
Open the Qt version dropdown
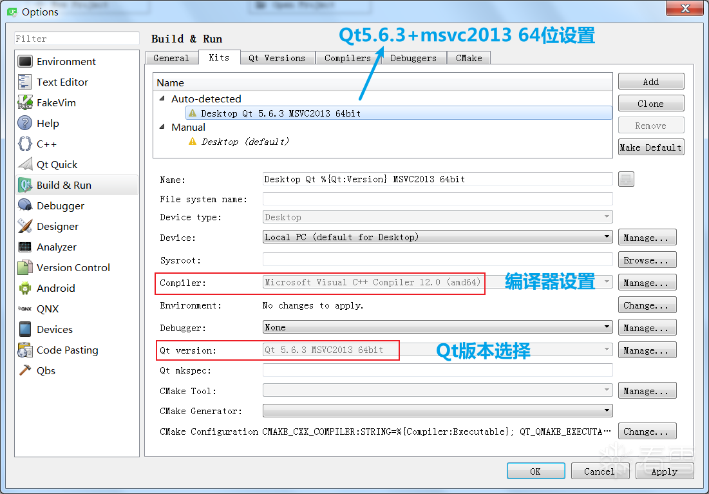(437, 350)
